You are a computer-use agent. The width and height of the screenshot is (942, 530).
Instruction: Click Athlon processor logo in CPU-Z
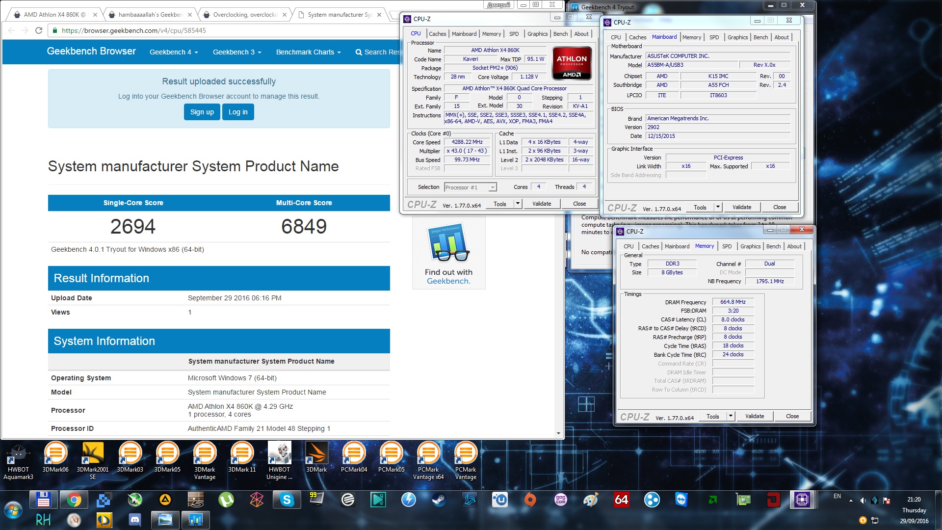[572, 63]
